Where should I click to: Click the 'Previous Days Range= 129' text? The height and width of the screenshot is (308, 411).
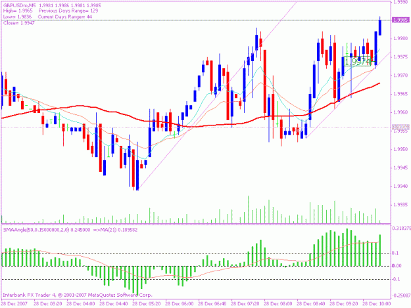coord(68,11)
